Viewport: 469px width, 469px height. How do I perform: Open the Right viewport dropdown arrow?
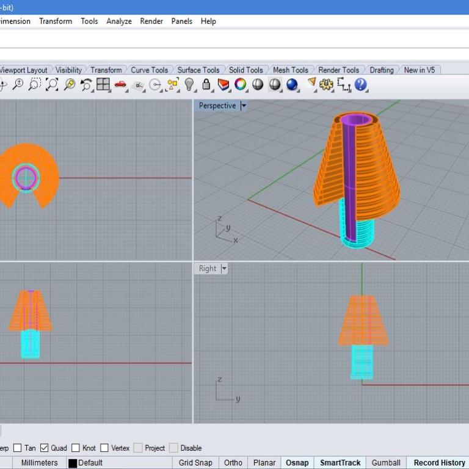click(x=224, y=269)
